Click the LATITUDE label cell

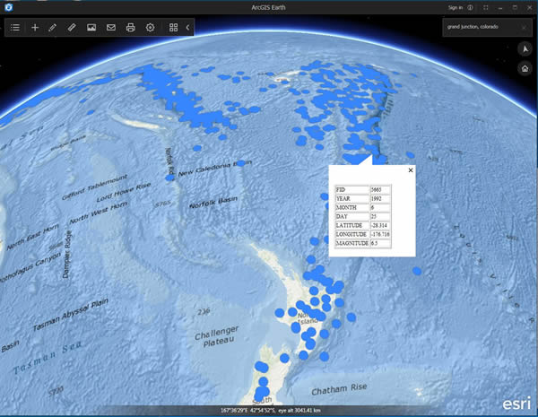[352, 225]
